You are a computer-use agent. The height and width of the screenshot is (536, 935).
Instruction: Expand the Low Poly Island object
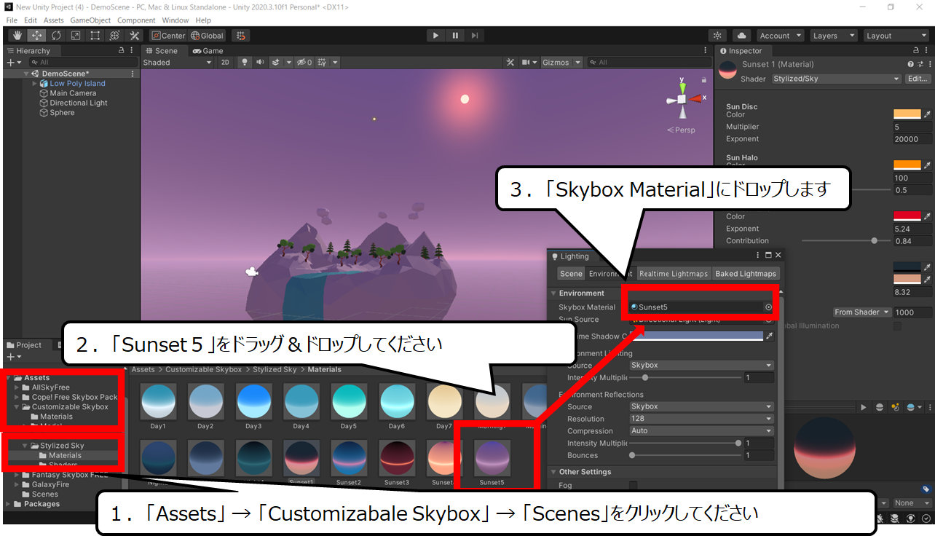(x=34, y=84)
